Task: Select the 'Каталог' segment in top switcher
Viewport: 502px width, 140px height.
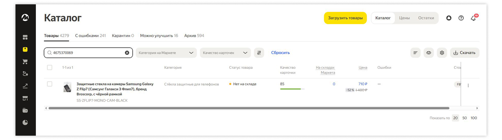Action: 383,18
